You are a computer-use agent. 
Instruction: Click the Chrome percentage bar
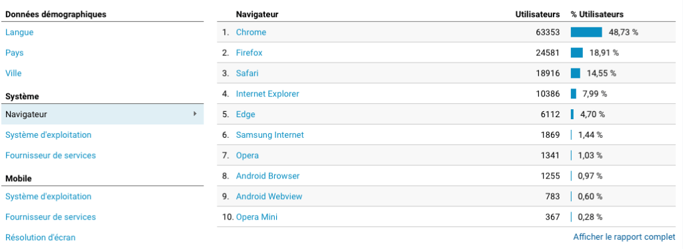(x=586, y=32)
